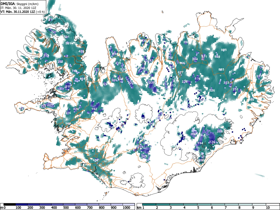Click the visibility value 192 on the map
280x210 pixels.
pos(94,109)
